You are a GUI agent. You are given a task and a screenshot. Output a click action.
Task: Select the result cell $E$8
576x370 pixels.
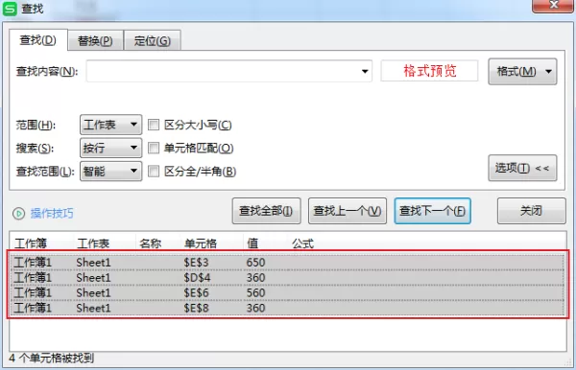tap(196, 308)
